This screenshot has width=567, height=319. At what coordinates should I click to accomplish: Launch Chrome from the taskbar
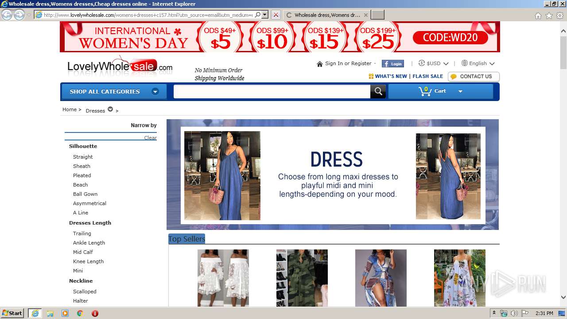pyautogui.click(x=80, y=313)
